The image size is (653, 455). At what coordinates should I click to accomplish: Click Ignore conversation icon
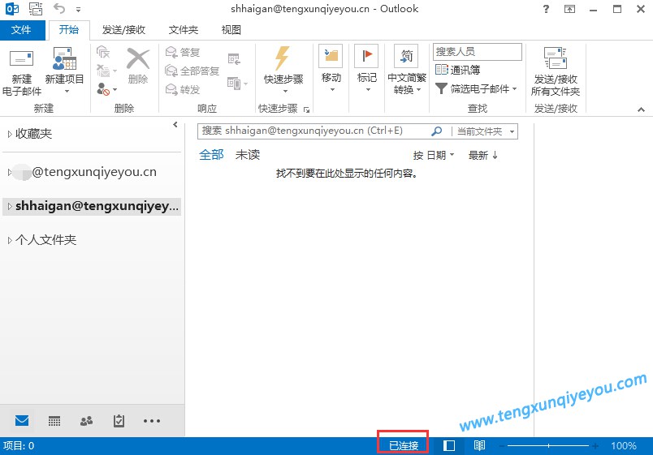pos(103,52)
